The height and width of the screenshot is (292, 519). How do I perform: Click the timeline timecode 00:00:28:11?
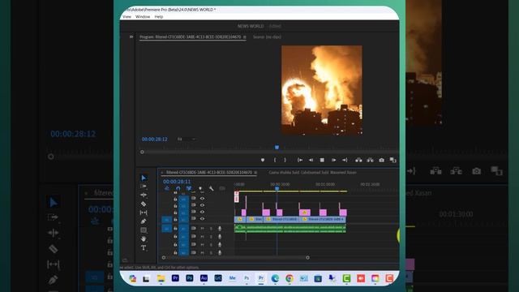pyautogui.click(x=177, y=182)
